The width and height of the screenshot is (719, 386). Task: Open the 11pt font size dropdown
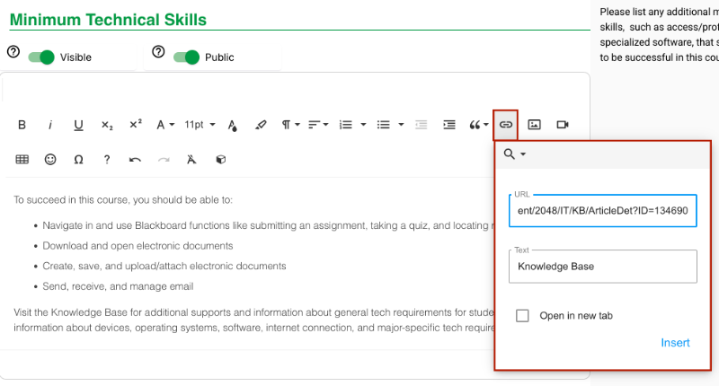pyautogui.click(x=200, y=125)
